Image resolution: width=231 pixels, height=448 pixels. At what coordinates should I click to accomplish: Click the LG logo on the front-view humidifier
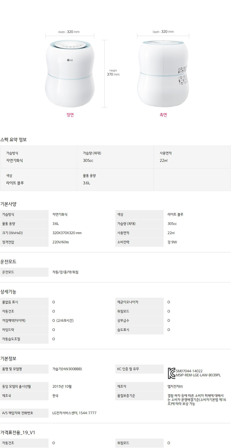pos(70,60)
